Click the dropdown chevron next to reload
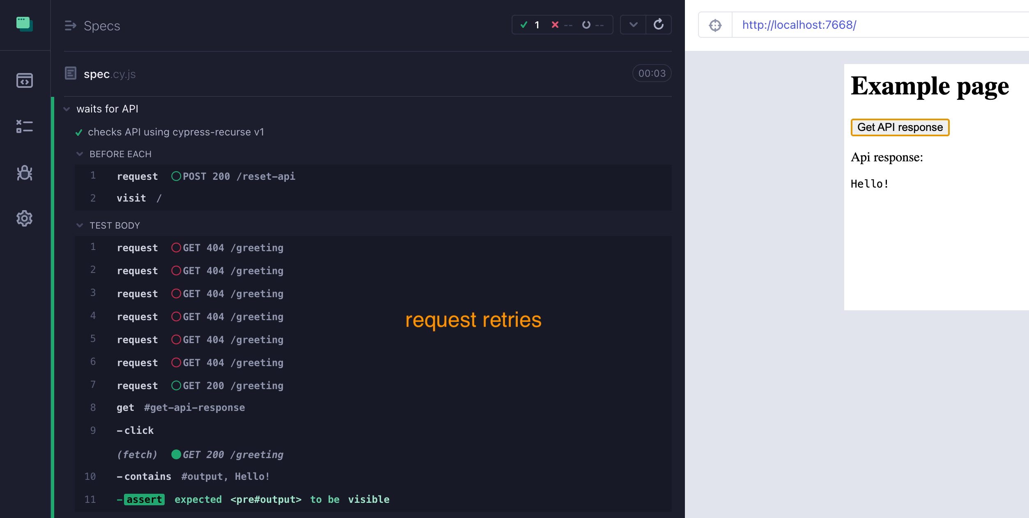Image resolution: width=1029 pixels, height=518 pixels. (x=633, y=24)
